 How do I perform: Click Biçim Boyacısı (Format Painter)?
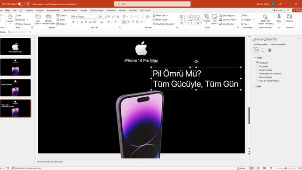23,24
